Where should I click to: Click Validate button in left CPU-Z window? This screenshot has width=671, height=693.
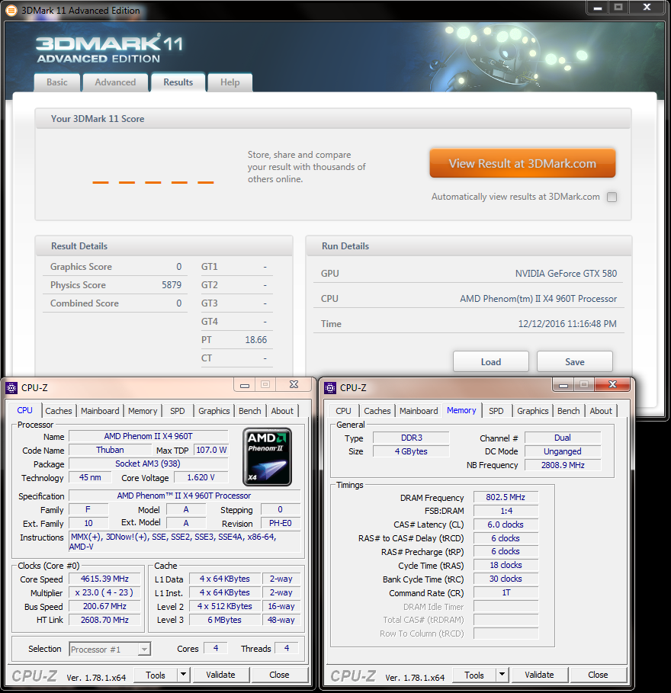point(220,675)
